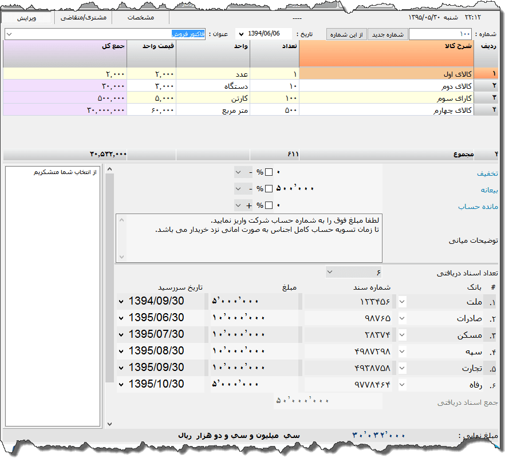Click the تخفیف discount link label
Viewport: 505px width, 458px height.
click(487, 173)
